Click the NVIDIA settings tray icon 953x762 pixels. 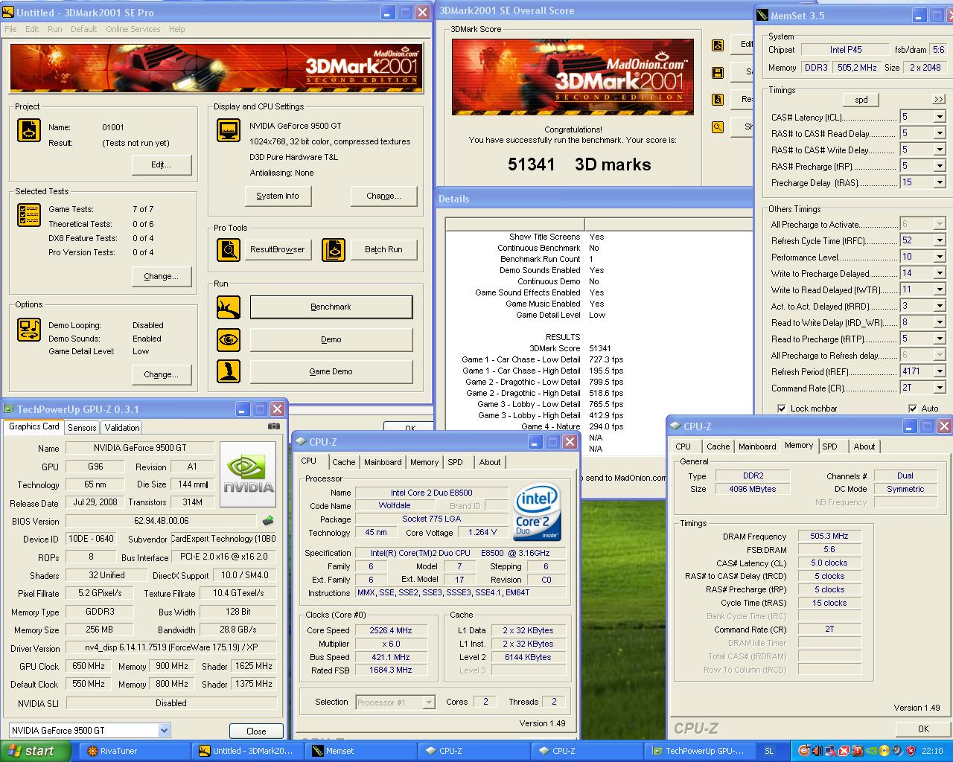pyautogui.click(x=871, y=751)
